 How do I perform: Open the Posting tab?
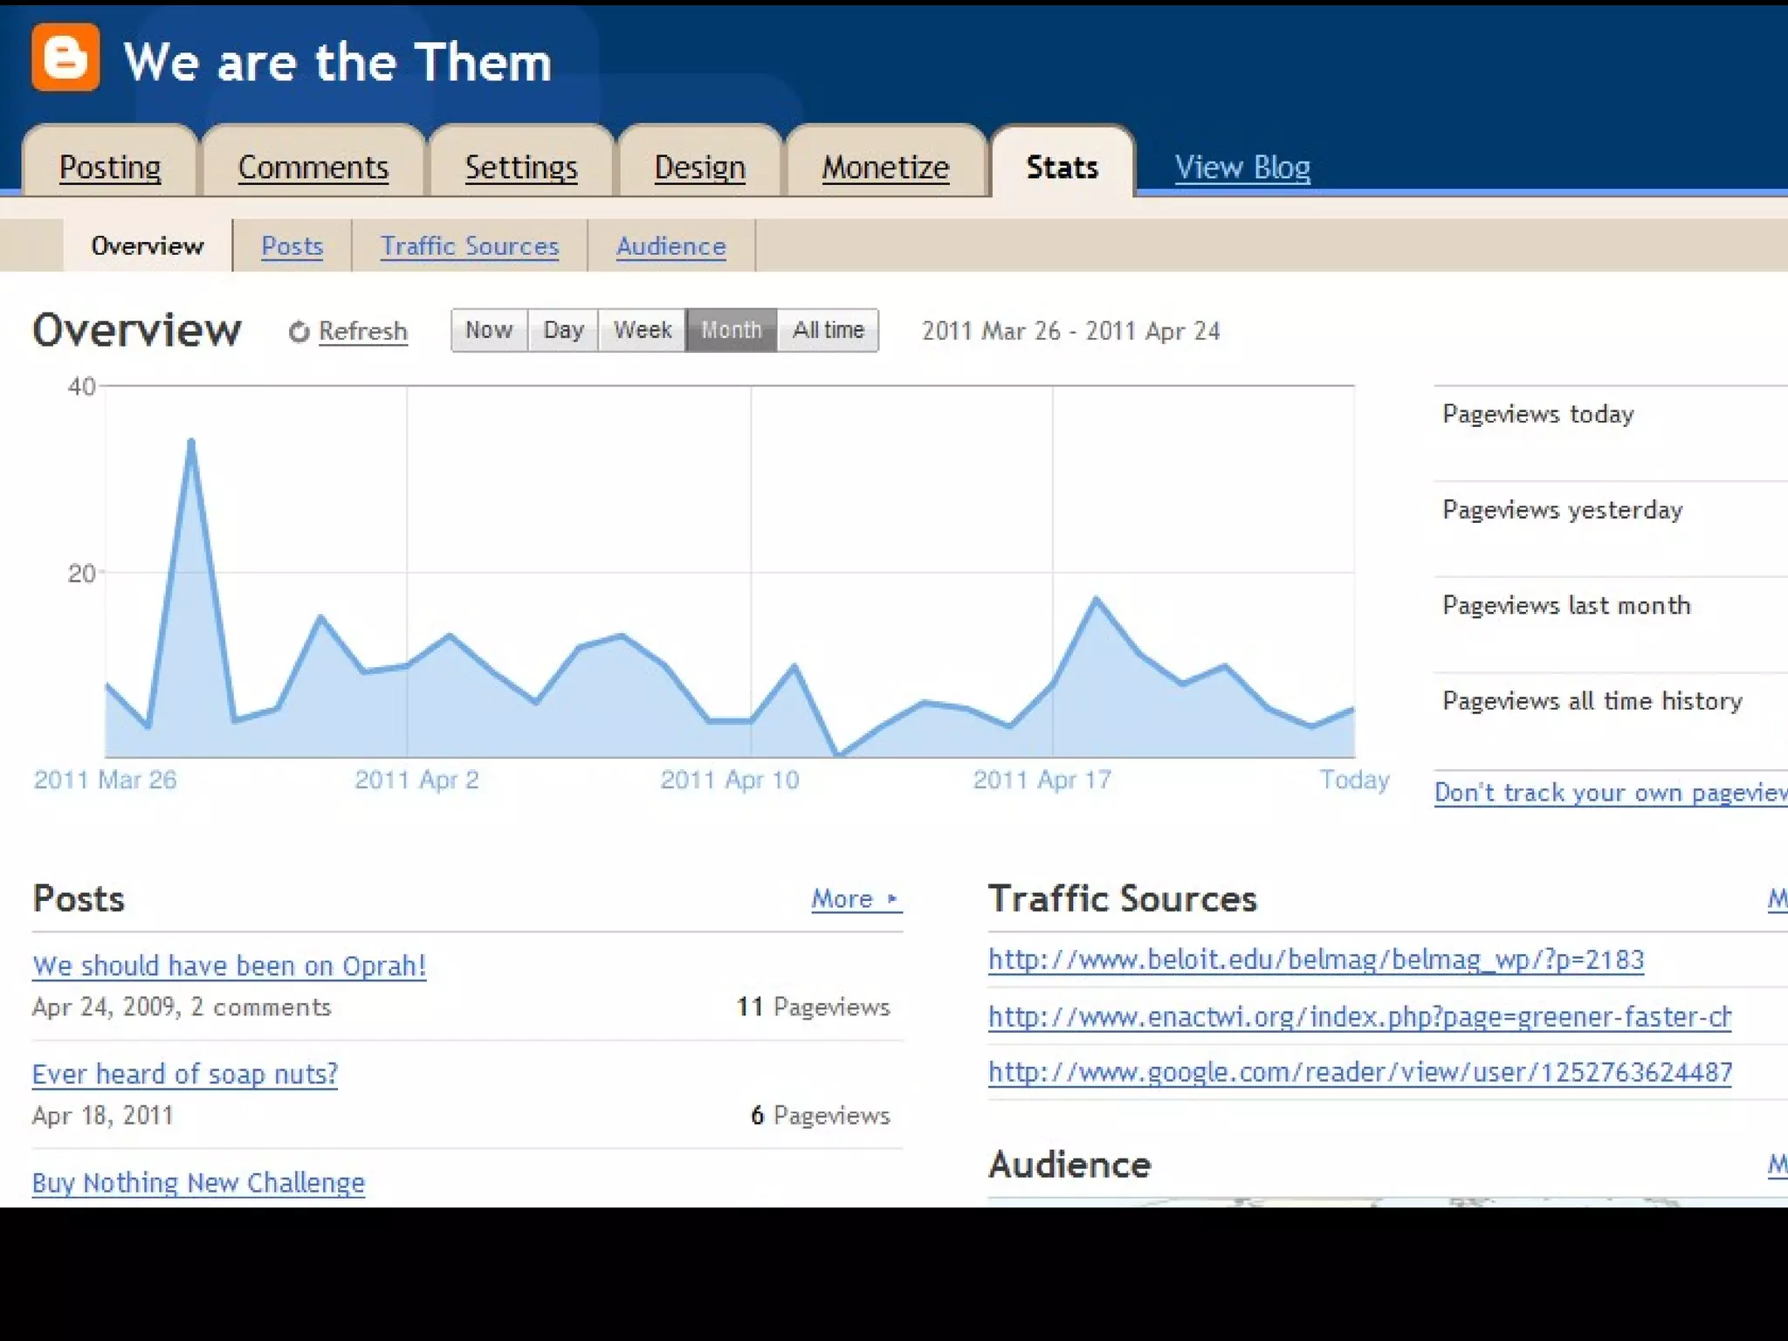coord(110,167)
